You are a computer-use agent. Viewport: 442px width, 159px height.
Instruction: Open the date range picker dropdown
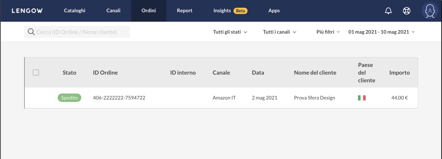pyautogui.click(x=381, y=32)
